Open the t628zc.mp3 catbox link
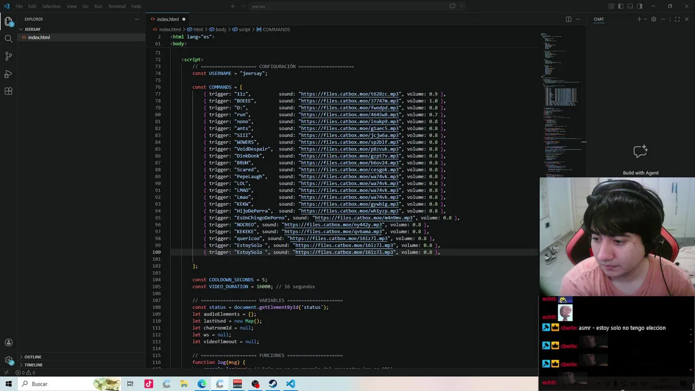 pyautogui.click(x=349, y=94)
